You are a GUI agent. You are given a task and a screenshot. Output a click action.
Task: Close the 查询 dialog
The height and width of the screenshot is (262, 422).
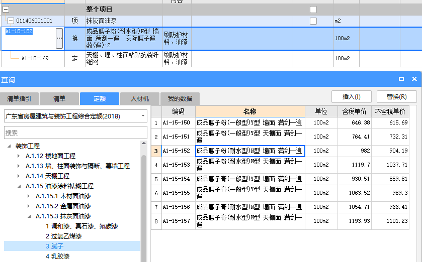(x=414, y=79)
